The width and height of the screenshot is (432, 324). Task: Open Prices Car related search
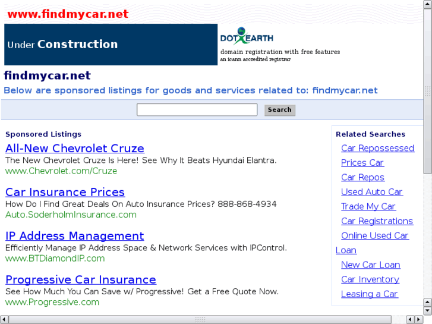click(362, 163)
